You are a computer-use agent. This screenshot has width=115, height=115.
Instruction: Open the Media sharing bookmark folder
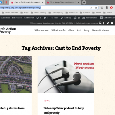click(39, 13)
